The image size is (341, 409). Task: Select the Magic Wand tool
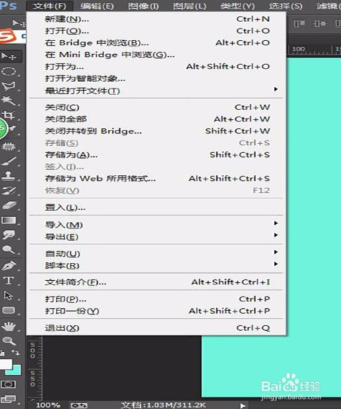(9, 100)
